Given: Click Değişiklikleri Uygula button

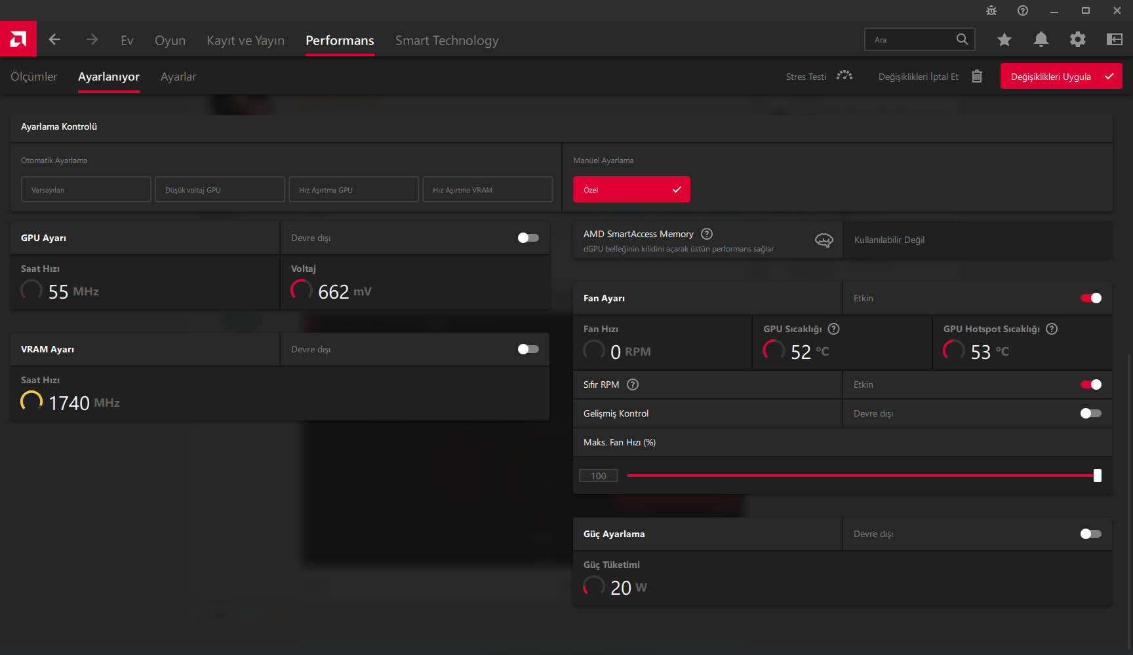Looking at the screenshot, I should click(1061, 76).
